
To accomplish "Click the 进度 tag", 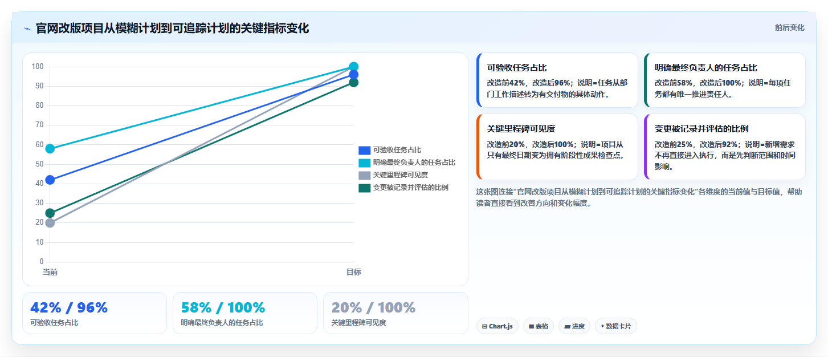I will tap(574, 326).
